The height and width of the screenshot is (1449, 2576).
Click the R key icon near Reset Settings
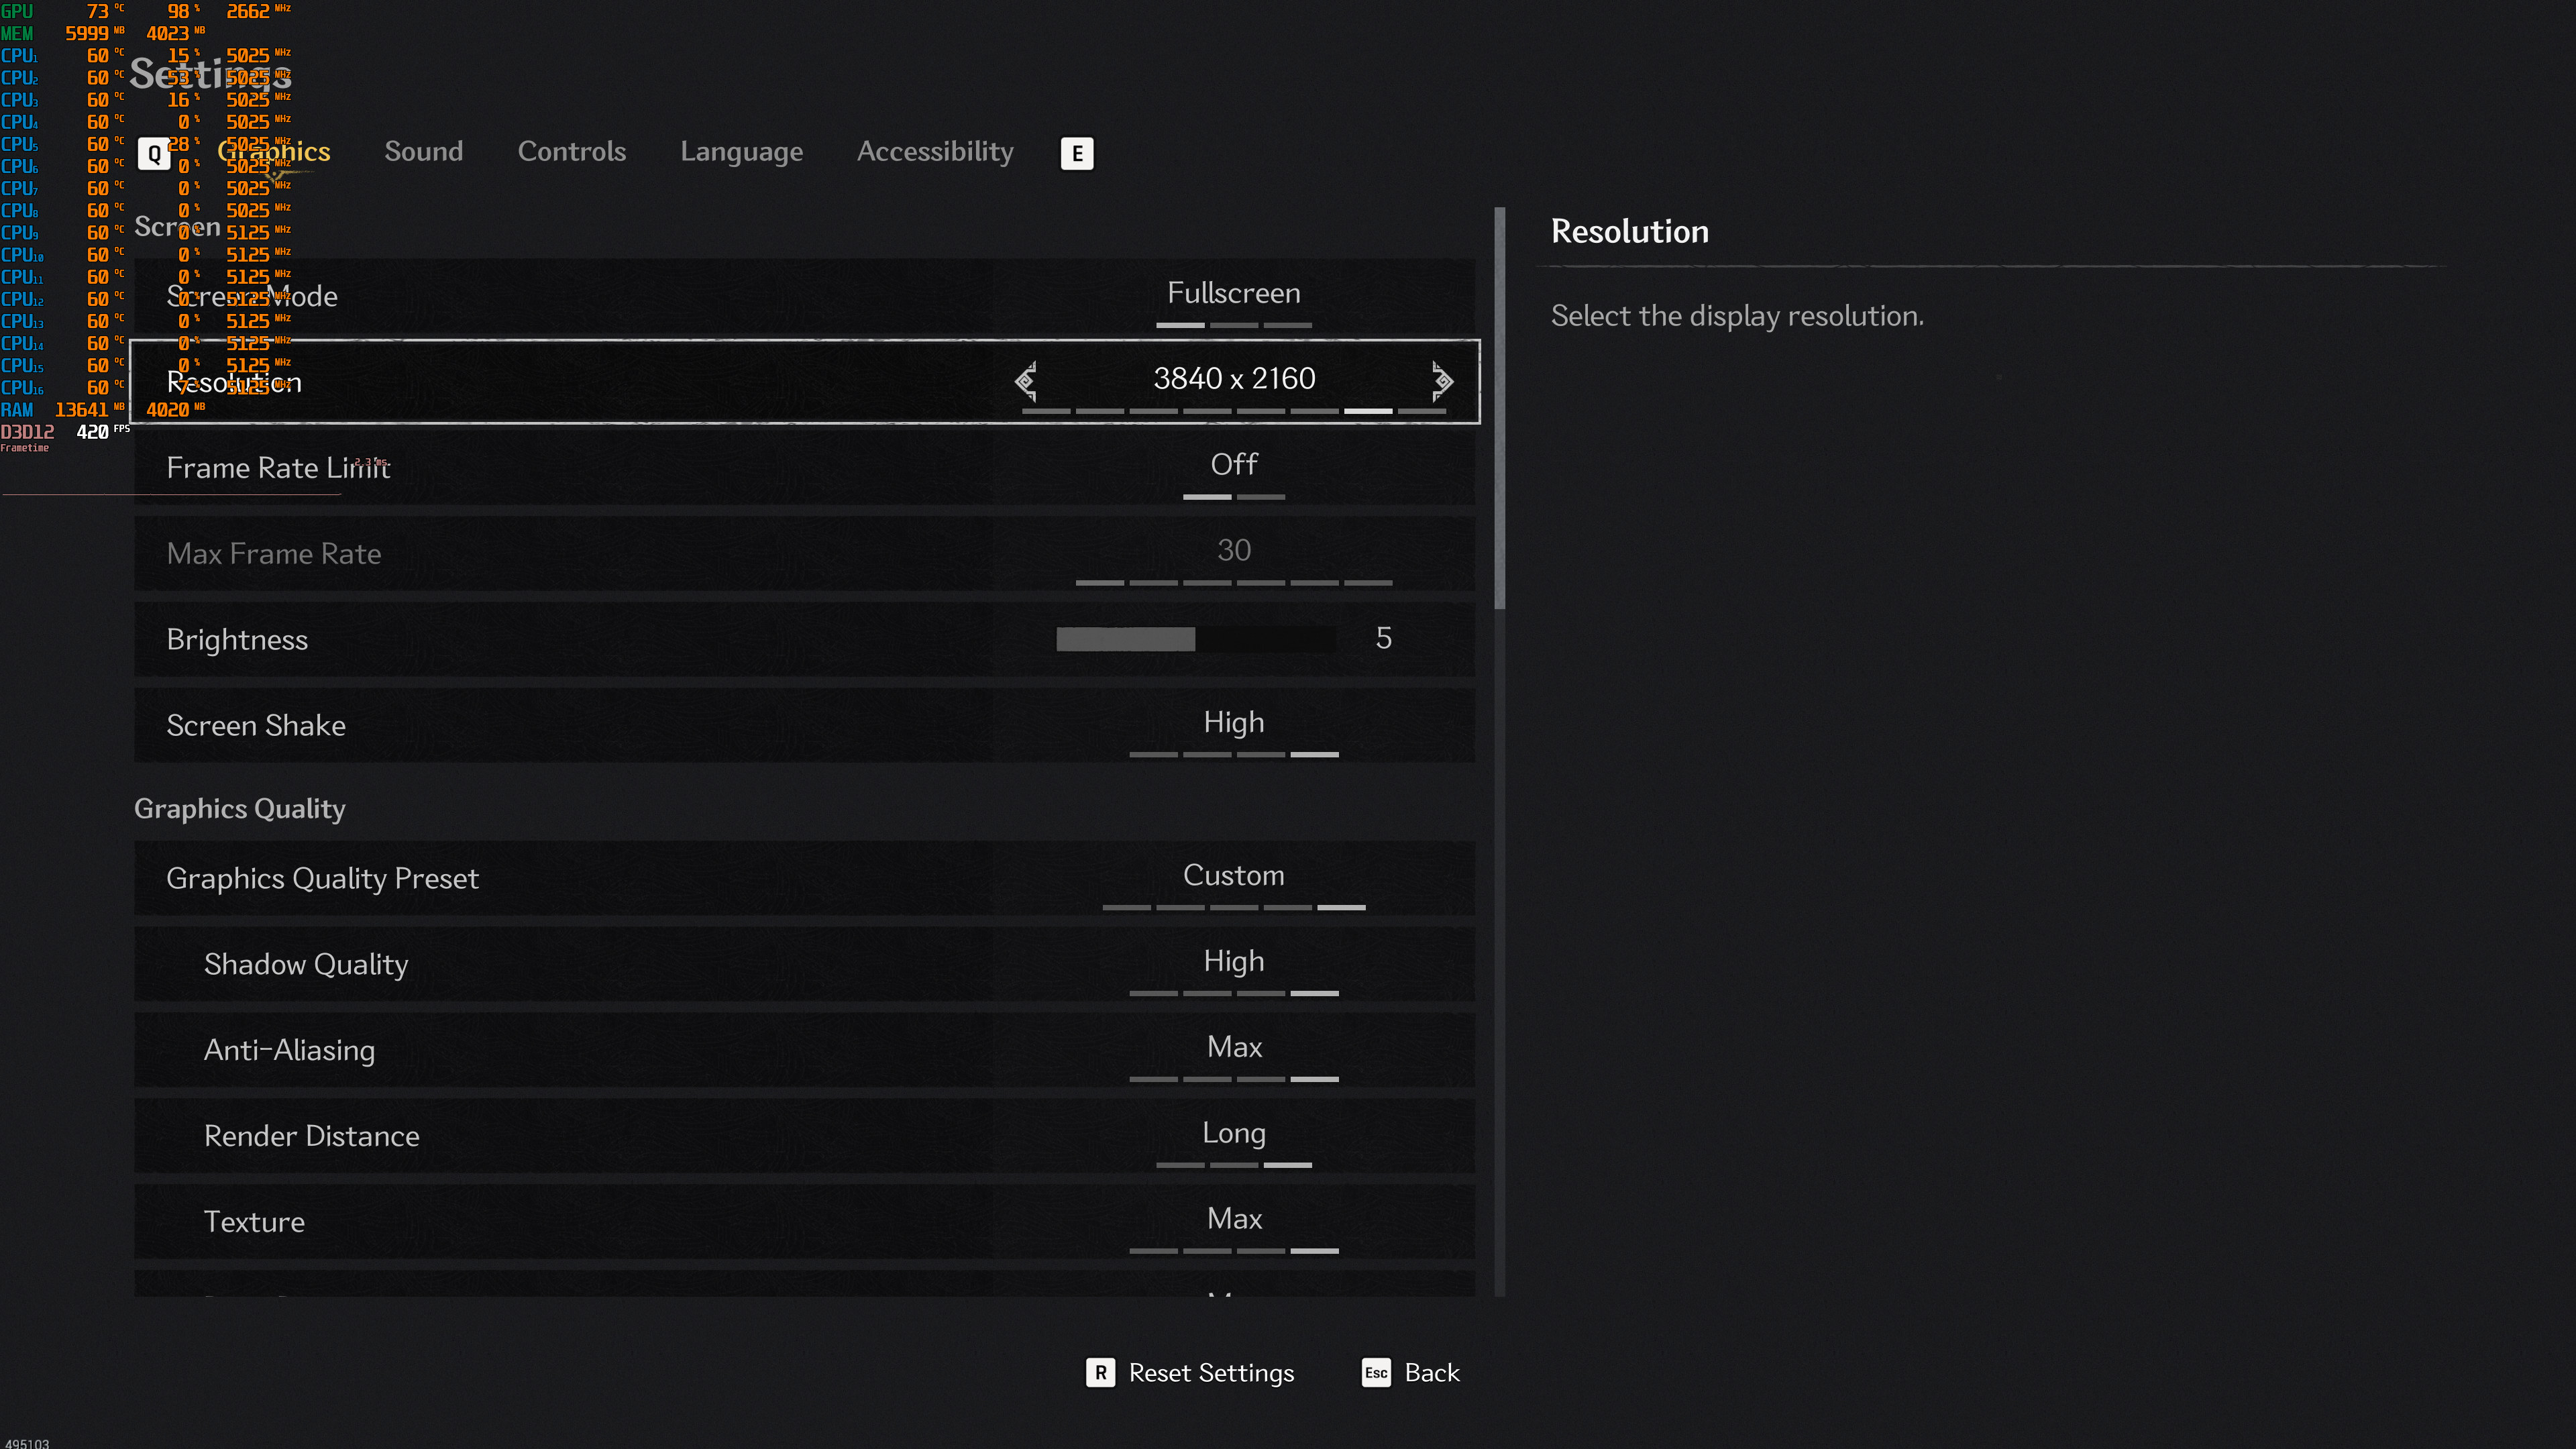(x=1100, y=1372)
